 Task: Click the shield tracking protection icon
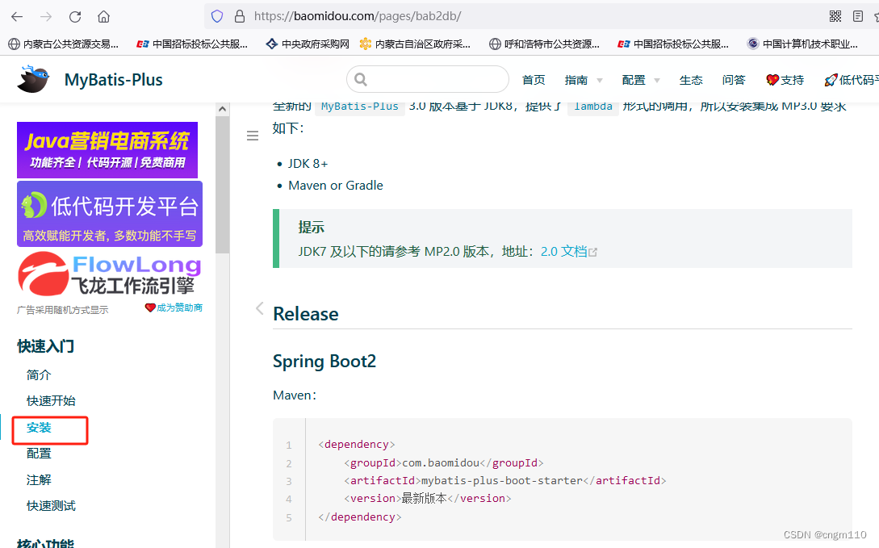click(217, 16)
